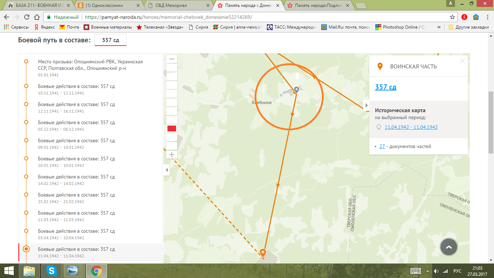Collapse the left battle path list panel

coord(166,170)
